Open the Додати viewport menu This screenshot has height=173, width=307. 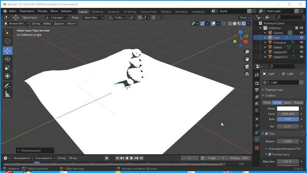click(x=59, y=24)
